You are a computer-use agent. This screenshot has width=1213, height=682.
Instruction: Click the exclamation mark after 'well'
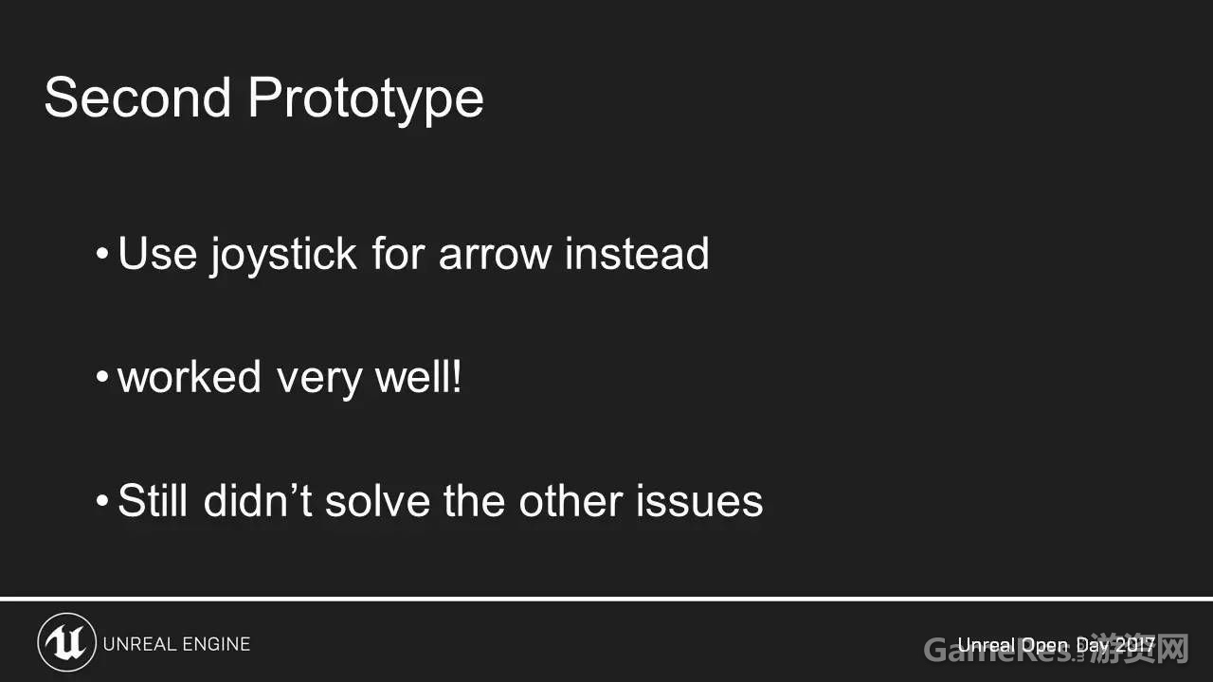457,376
